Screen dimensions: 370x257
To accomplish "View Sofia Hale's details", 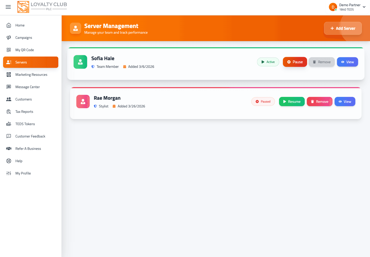I will tap(347, 62).
